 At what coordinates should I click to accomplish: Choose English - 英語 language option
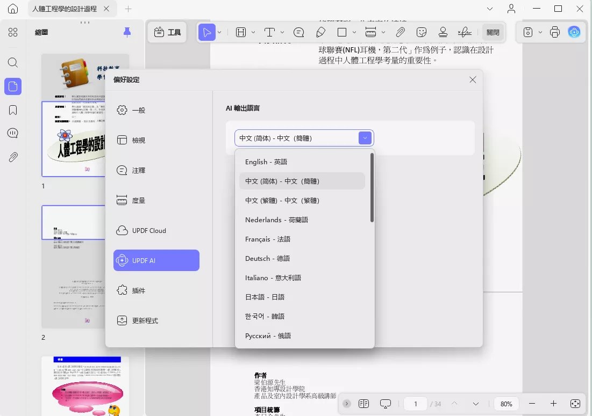click(x=302, y=162)
